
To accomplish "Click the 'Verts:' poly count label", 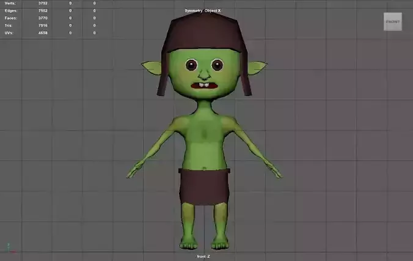I will coord(10,3).
